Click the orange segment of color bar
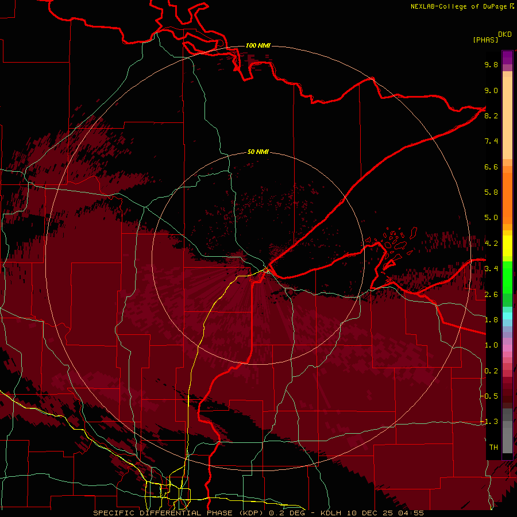Viewport: 517px width, 517px height. (507, 198)
